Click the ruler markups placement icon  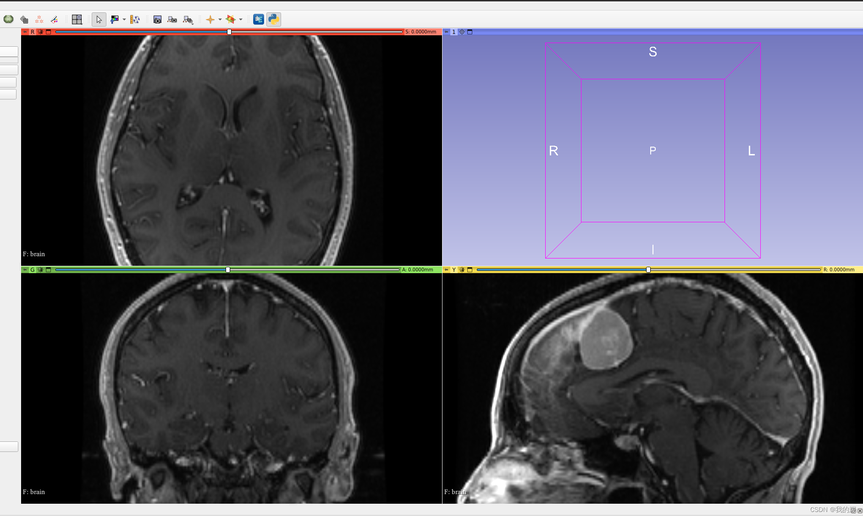coord(135,19)
